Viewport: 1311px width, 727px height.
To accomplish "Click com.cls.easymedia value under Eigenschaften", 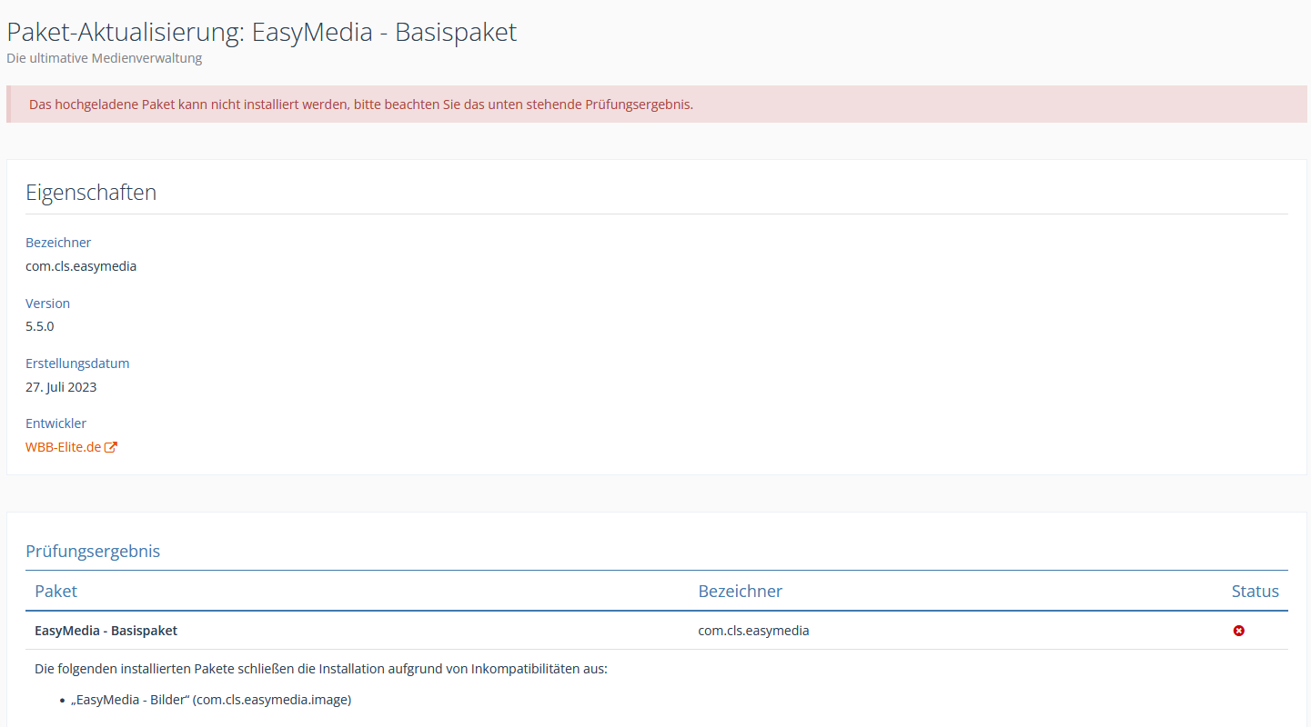I will (81, 266).
